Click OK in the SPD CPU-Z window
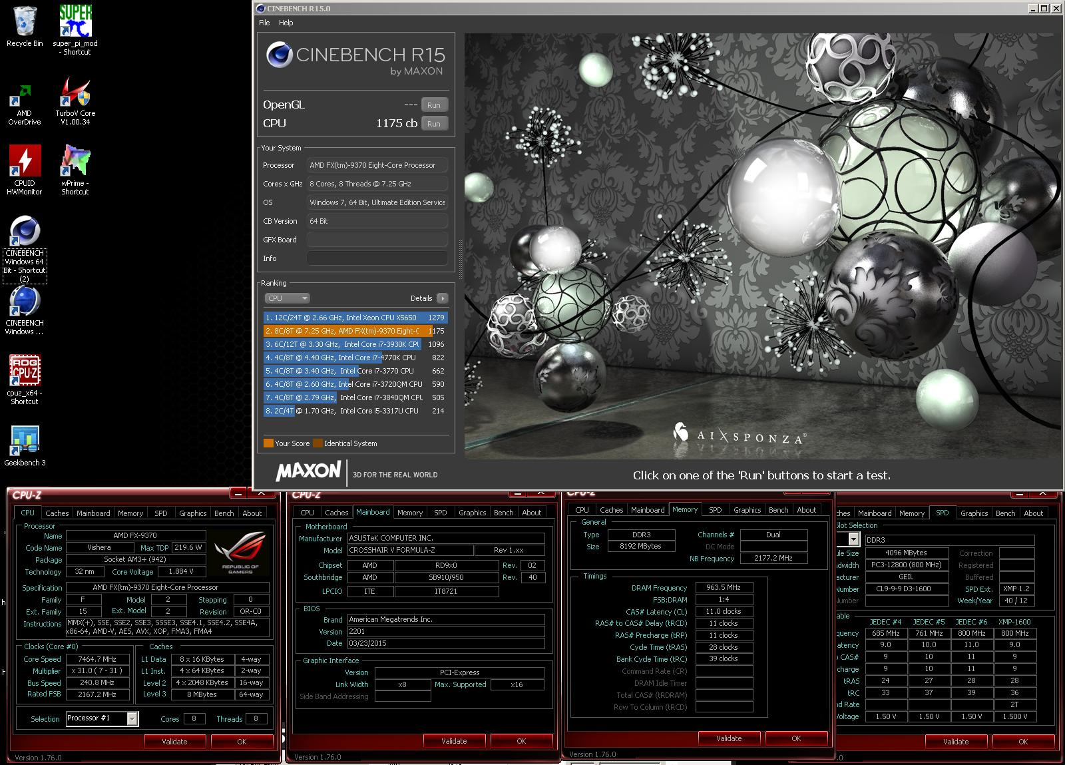Image resolution: width=1065 pixels, height=765 pixels. tap(1023, 742)
